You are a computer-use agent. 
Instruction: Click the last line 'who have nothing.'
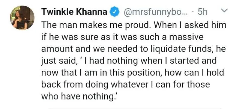pos(79,97)
